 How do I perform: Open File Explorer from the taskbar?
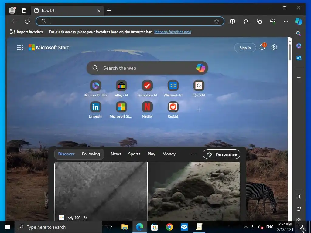tap(125, 227)
